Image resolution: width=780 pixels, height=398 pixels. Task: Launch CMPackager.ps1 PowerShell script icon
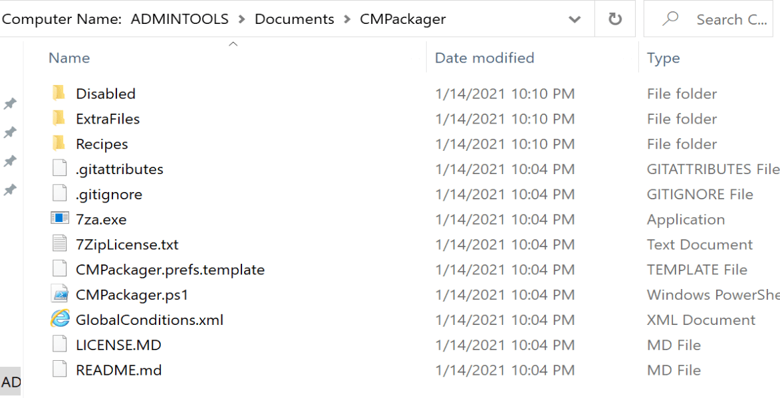pos(60,294)
